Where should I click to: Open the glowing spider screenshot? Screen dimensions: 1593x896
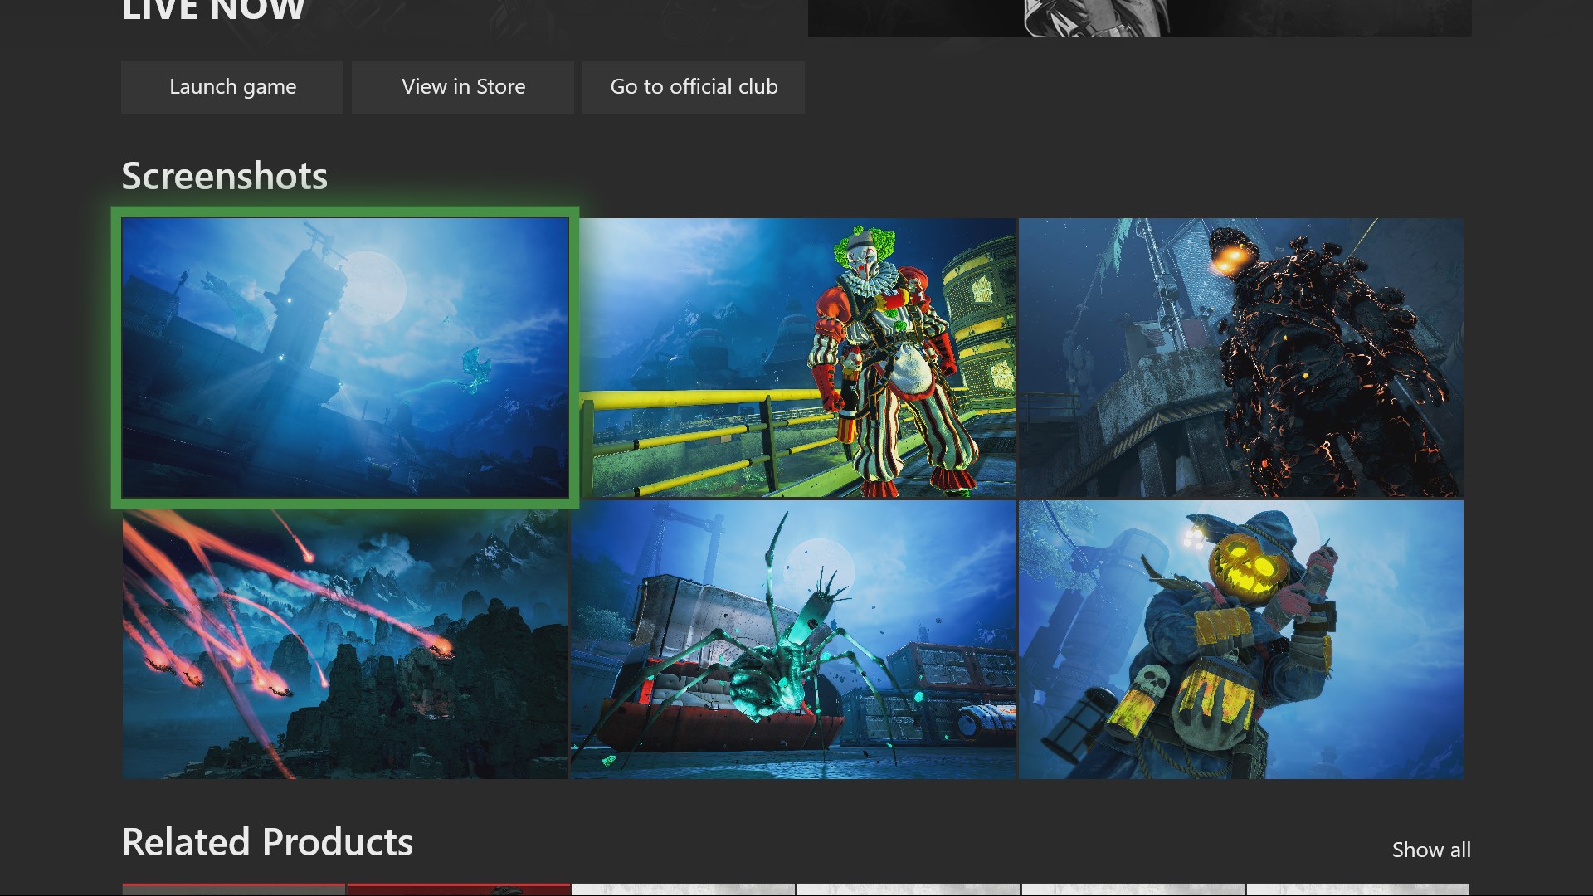tap(793, 640)
